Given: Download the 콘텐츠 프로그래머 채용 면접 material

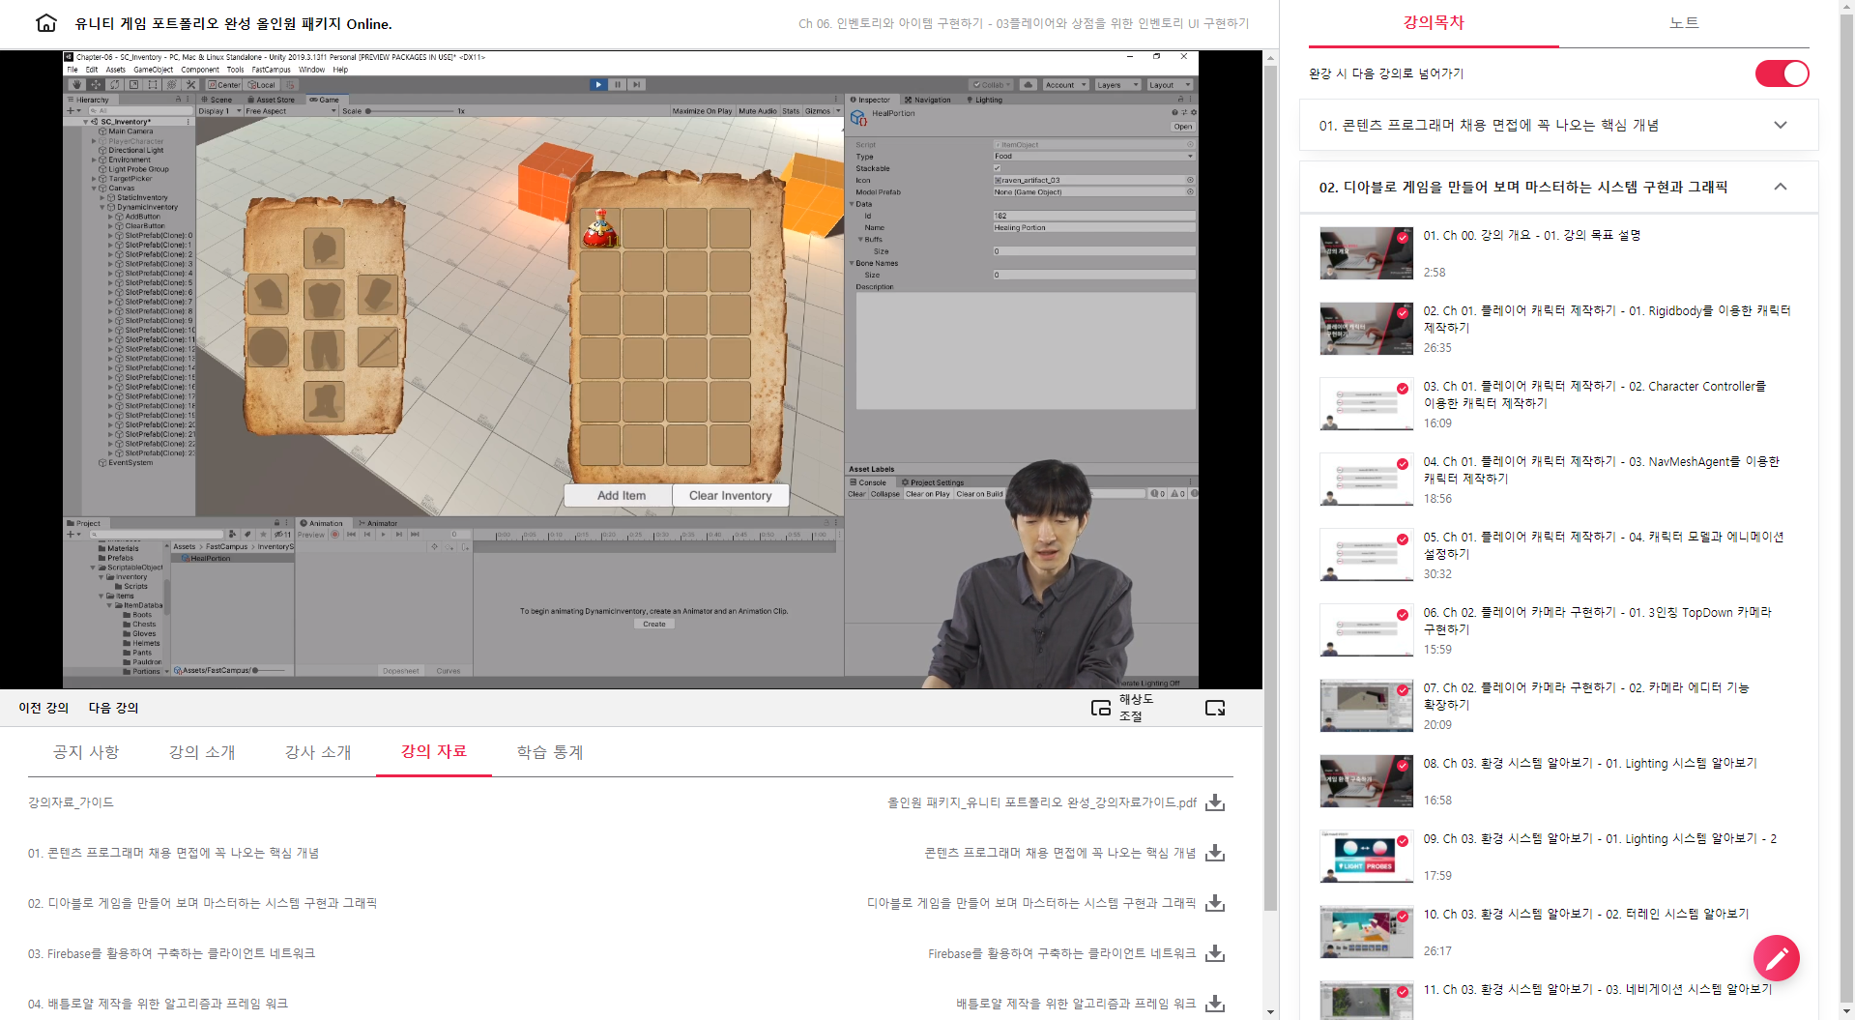Looking at the screenshot, I should [x=1215, y=853].
